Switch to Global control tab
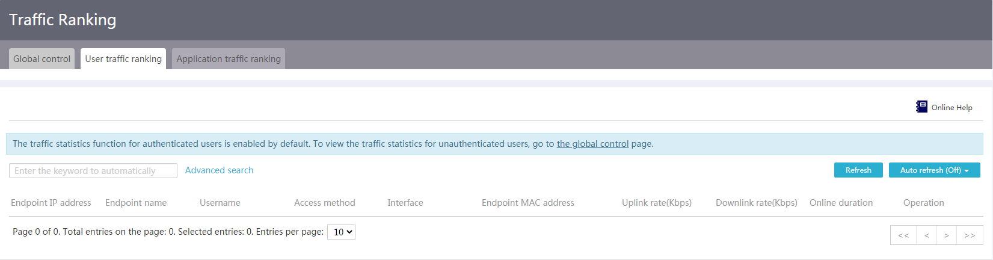 point(42,59)
